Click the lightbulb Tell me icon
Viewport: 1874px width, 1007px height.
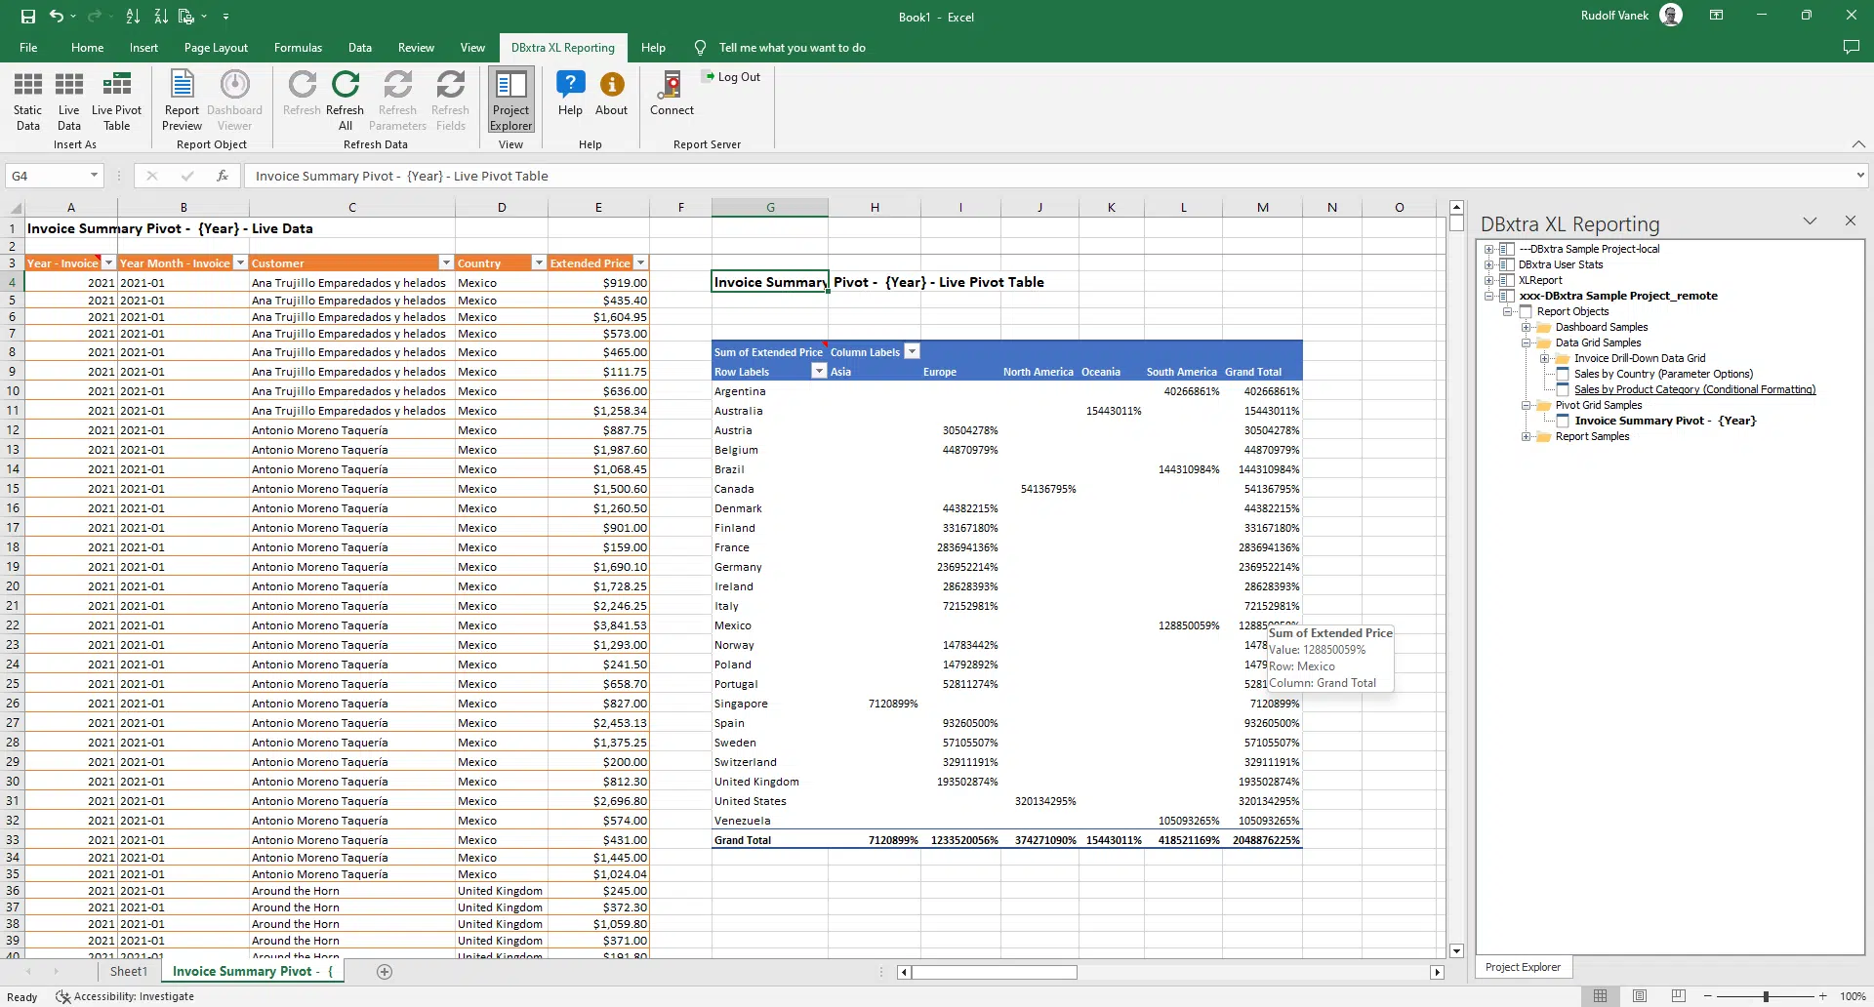click(700, 48)
